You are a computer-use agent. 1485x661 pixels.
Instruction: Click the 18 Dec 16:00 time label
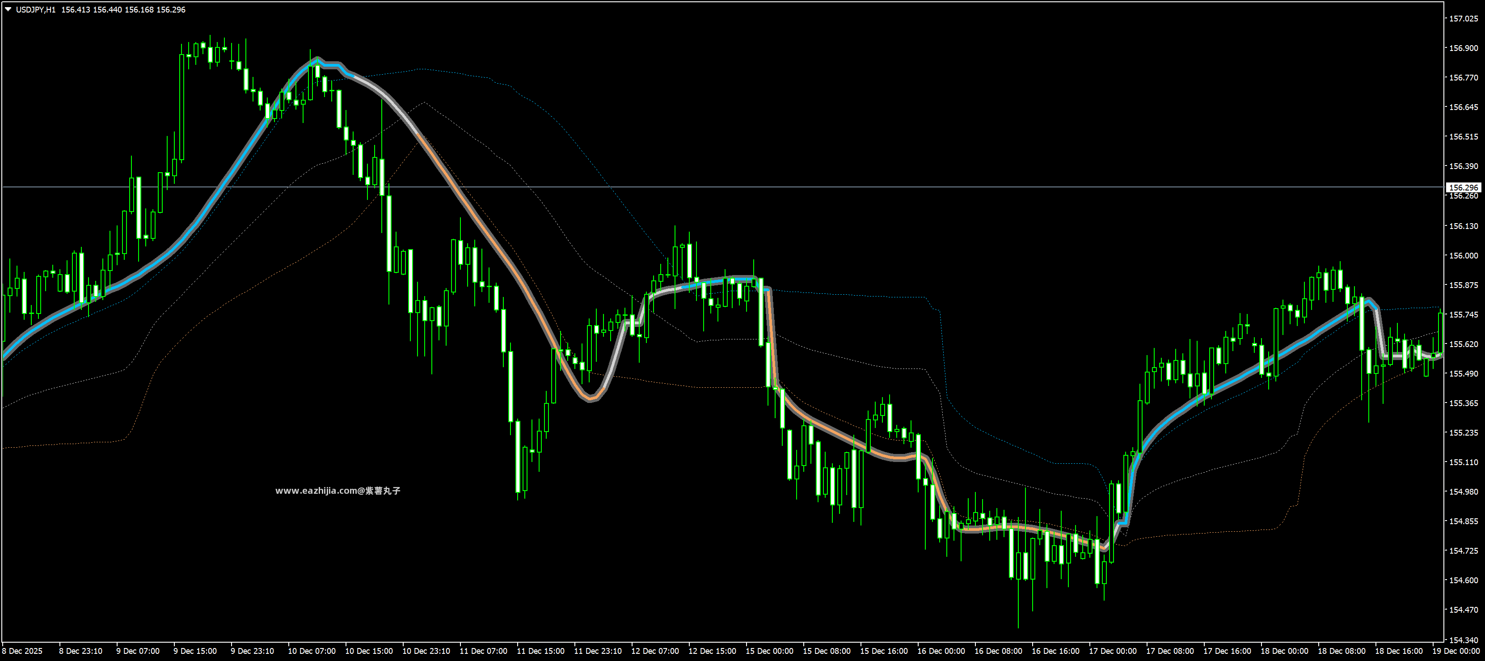click(x=1399, y=651)
